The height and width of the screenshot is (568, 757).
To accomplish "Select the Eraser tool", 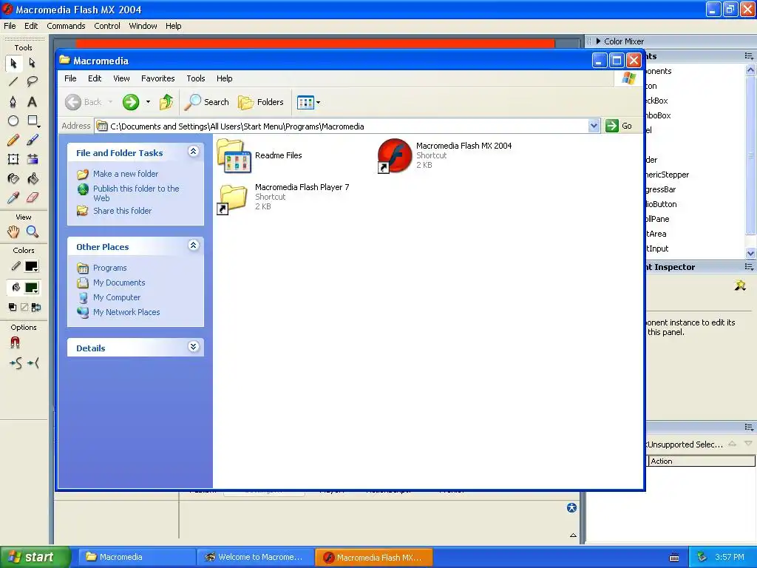I will [x=33, y=197].
